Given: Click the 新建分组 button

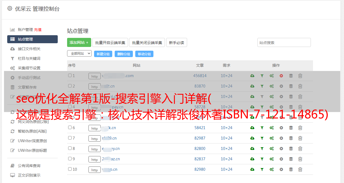Looking at the screenshot, I should coord(103,54).
